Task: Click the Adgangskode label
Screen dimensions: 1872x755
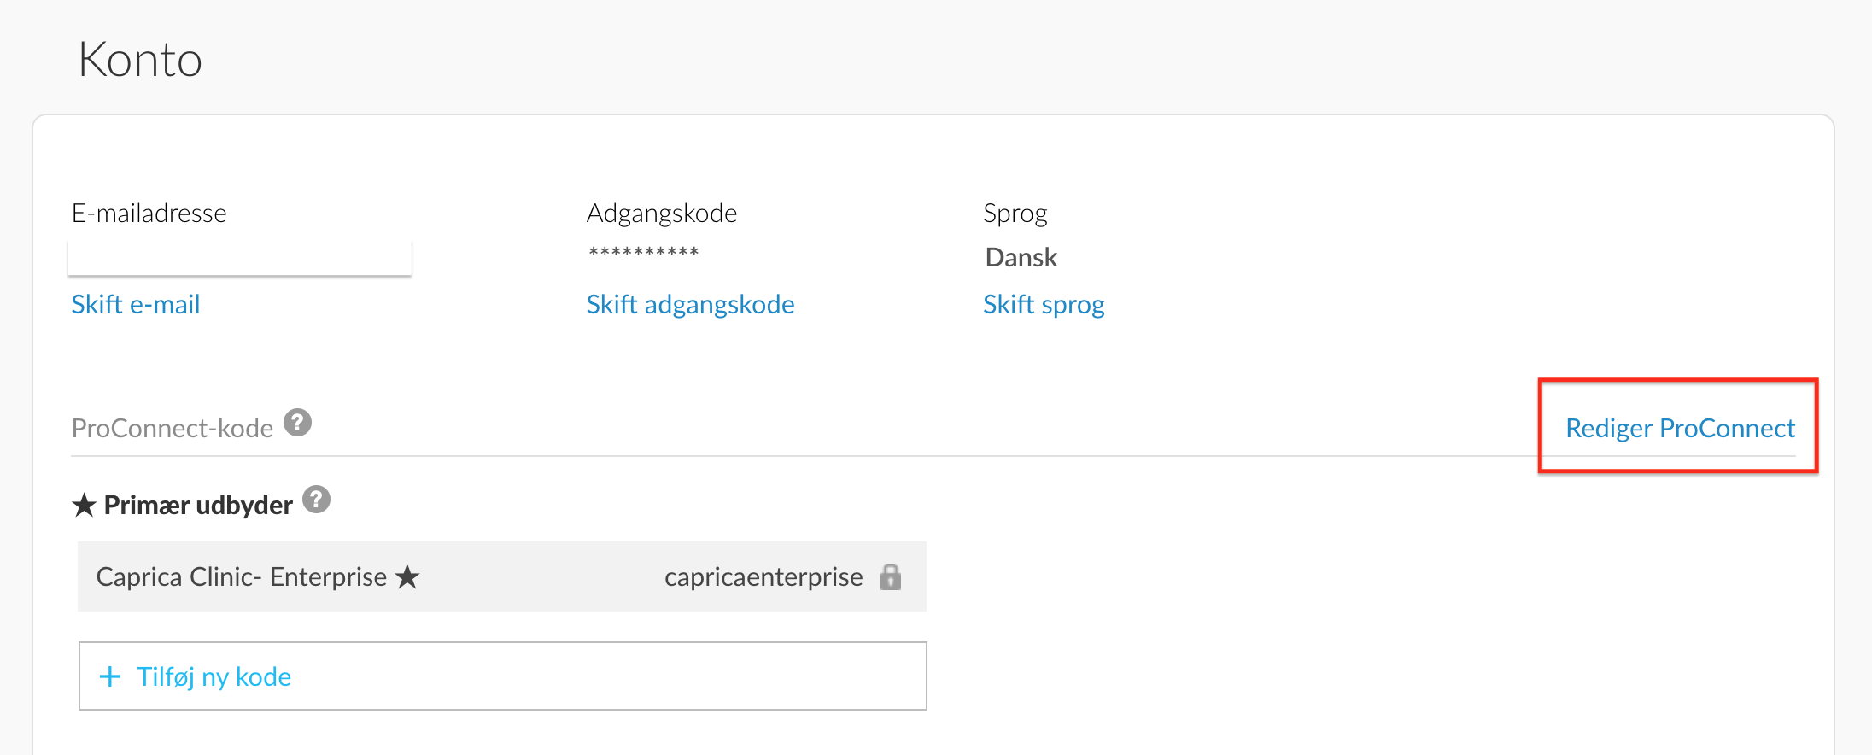Action: coord(662,213)
